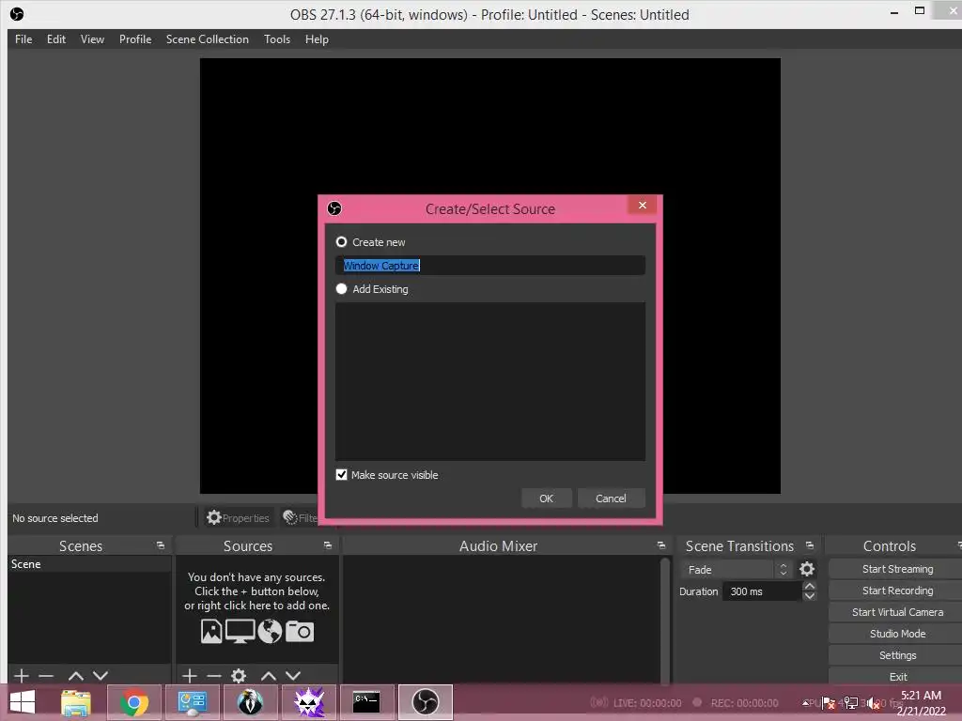
Task: Click Start Virtual Camera
Action: tap(897, 612)
